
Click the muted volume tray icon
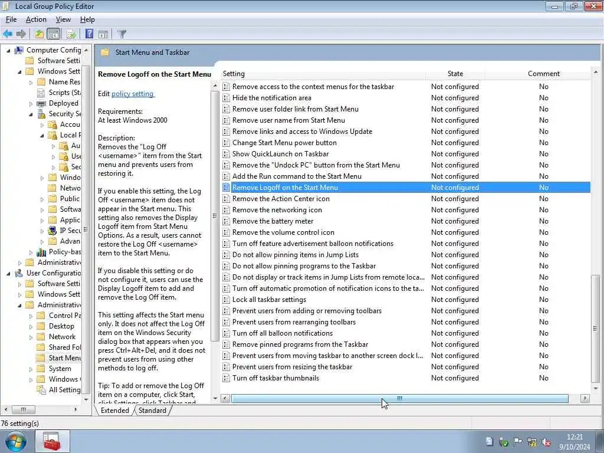[x=546, y=442]
